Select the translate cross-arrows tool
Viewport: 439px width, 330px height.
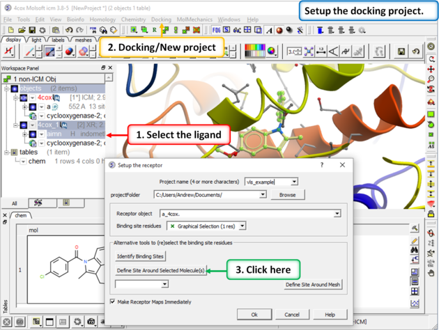[x=431, y=69]
